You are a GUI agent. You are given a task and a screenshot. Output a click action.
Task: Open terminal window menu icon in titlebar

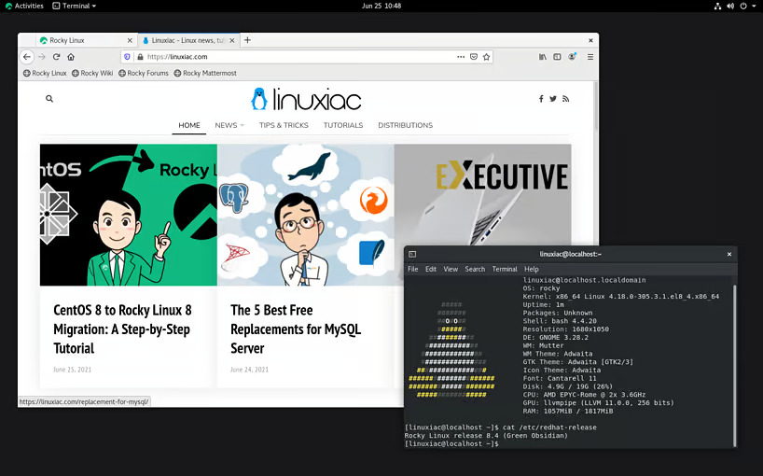click(412, 254)
